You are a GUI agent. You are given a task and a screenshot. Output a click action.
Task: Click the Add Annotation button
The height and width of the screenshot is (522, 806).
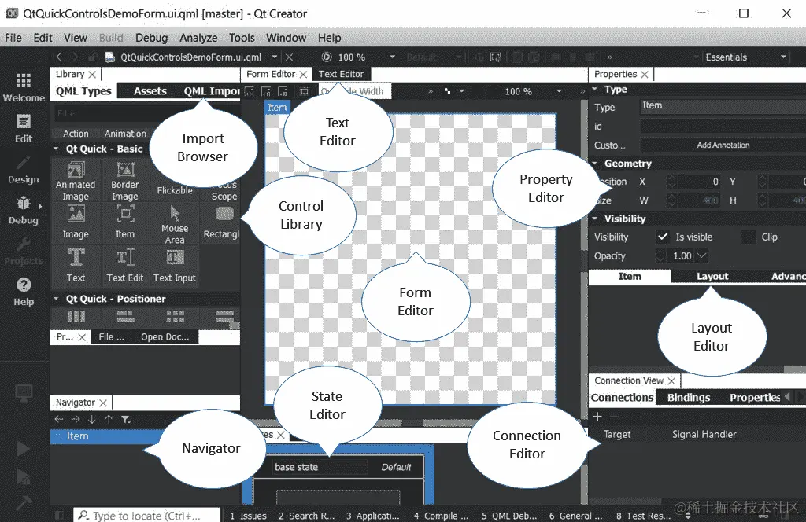click(x=723, y=145)
